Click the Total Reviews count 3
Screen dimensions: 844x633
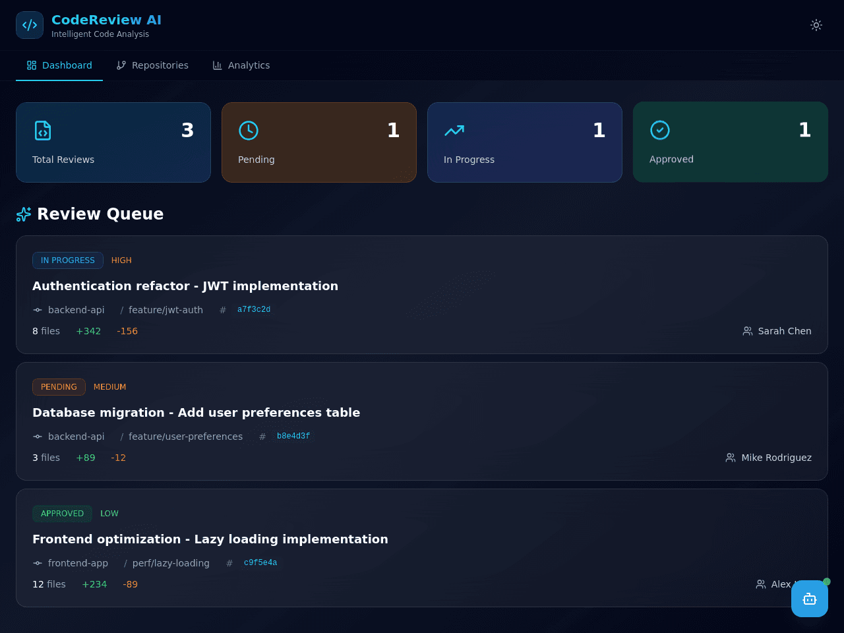pos(188,131)
